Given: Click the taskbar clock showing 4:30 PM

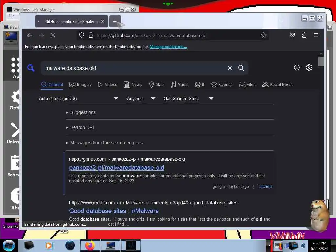Looking at the screenshot, I should pyautogui.click(x=319, y=245).
